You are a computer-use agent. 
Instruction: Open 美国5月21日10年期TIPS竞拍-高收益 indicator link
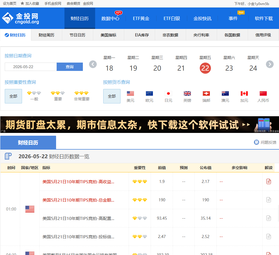(78, 182)
